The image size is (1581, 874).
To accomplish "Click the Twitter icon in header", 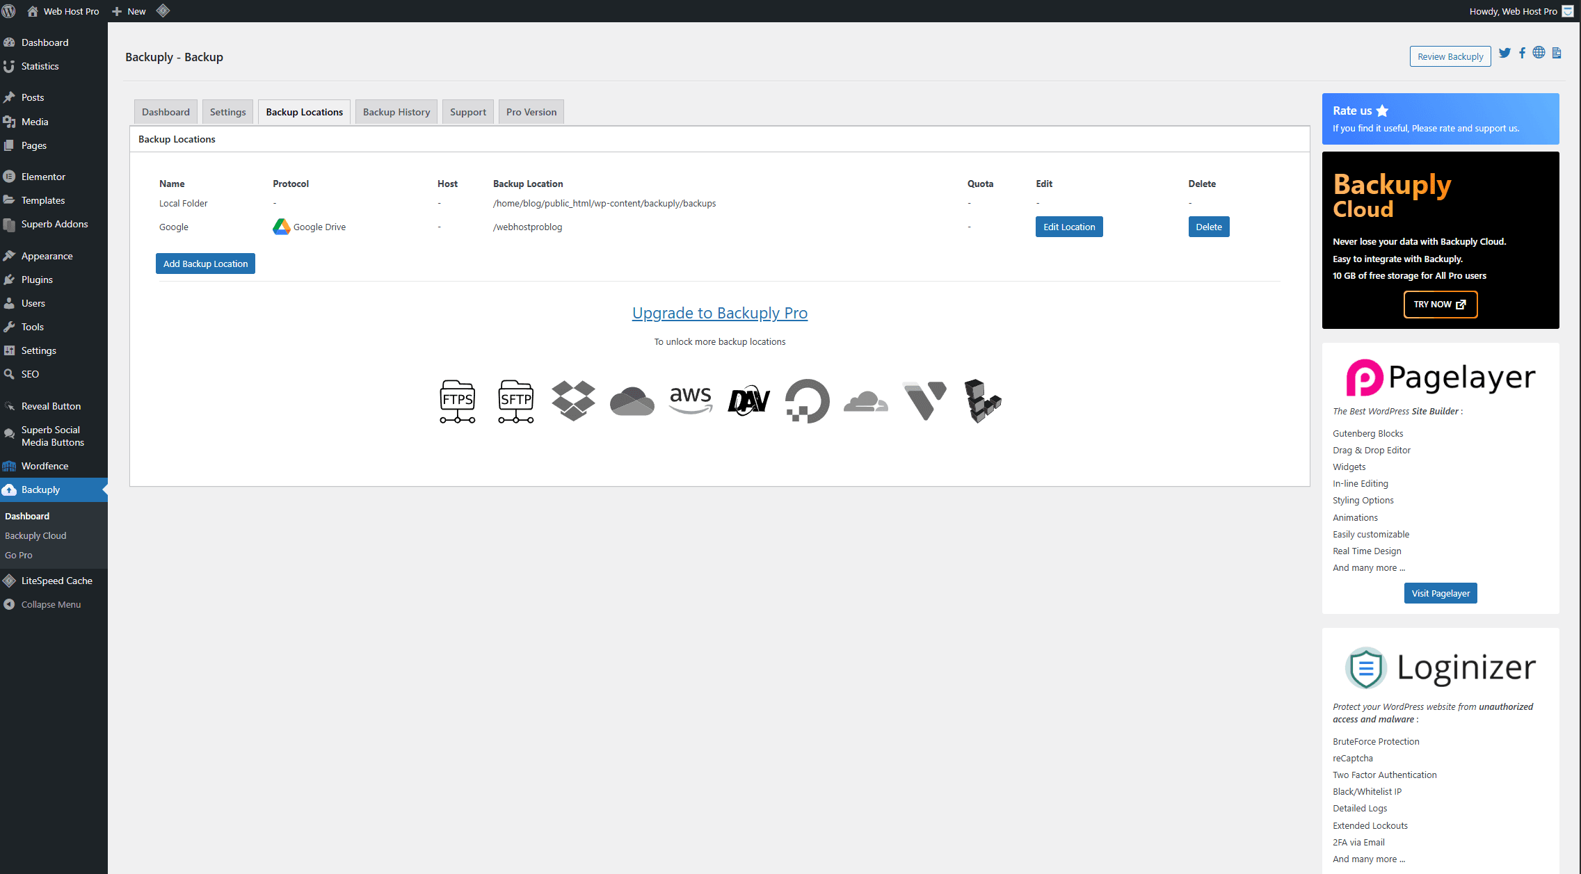I will click(1504, 54).
